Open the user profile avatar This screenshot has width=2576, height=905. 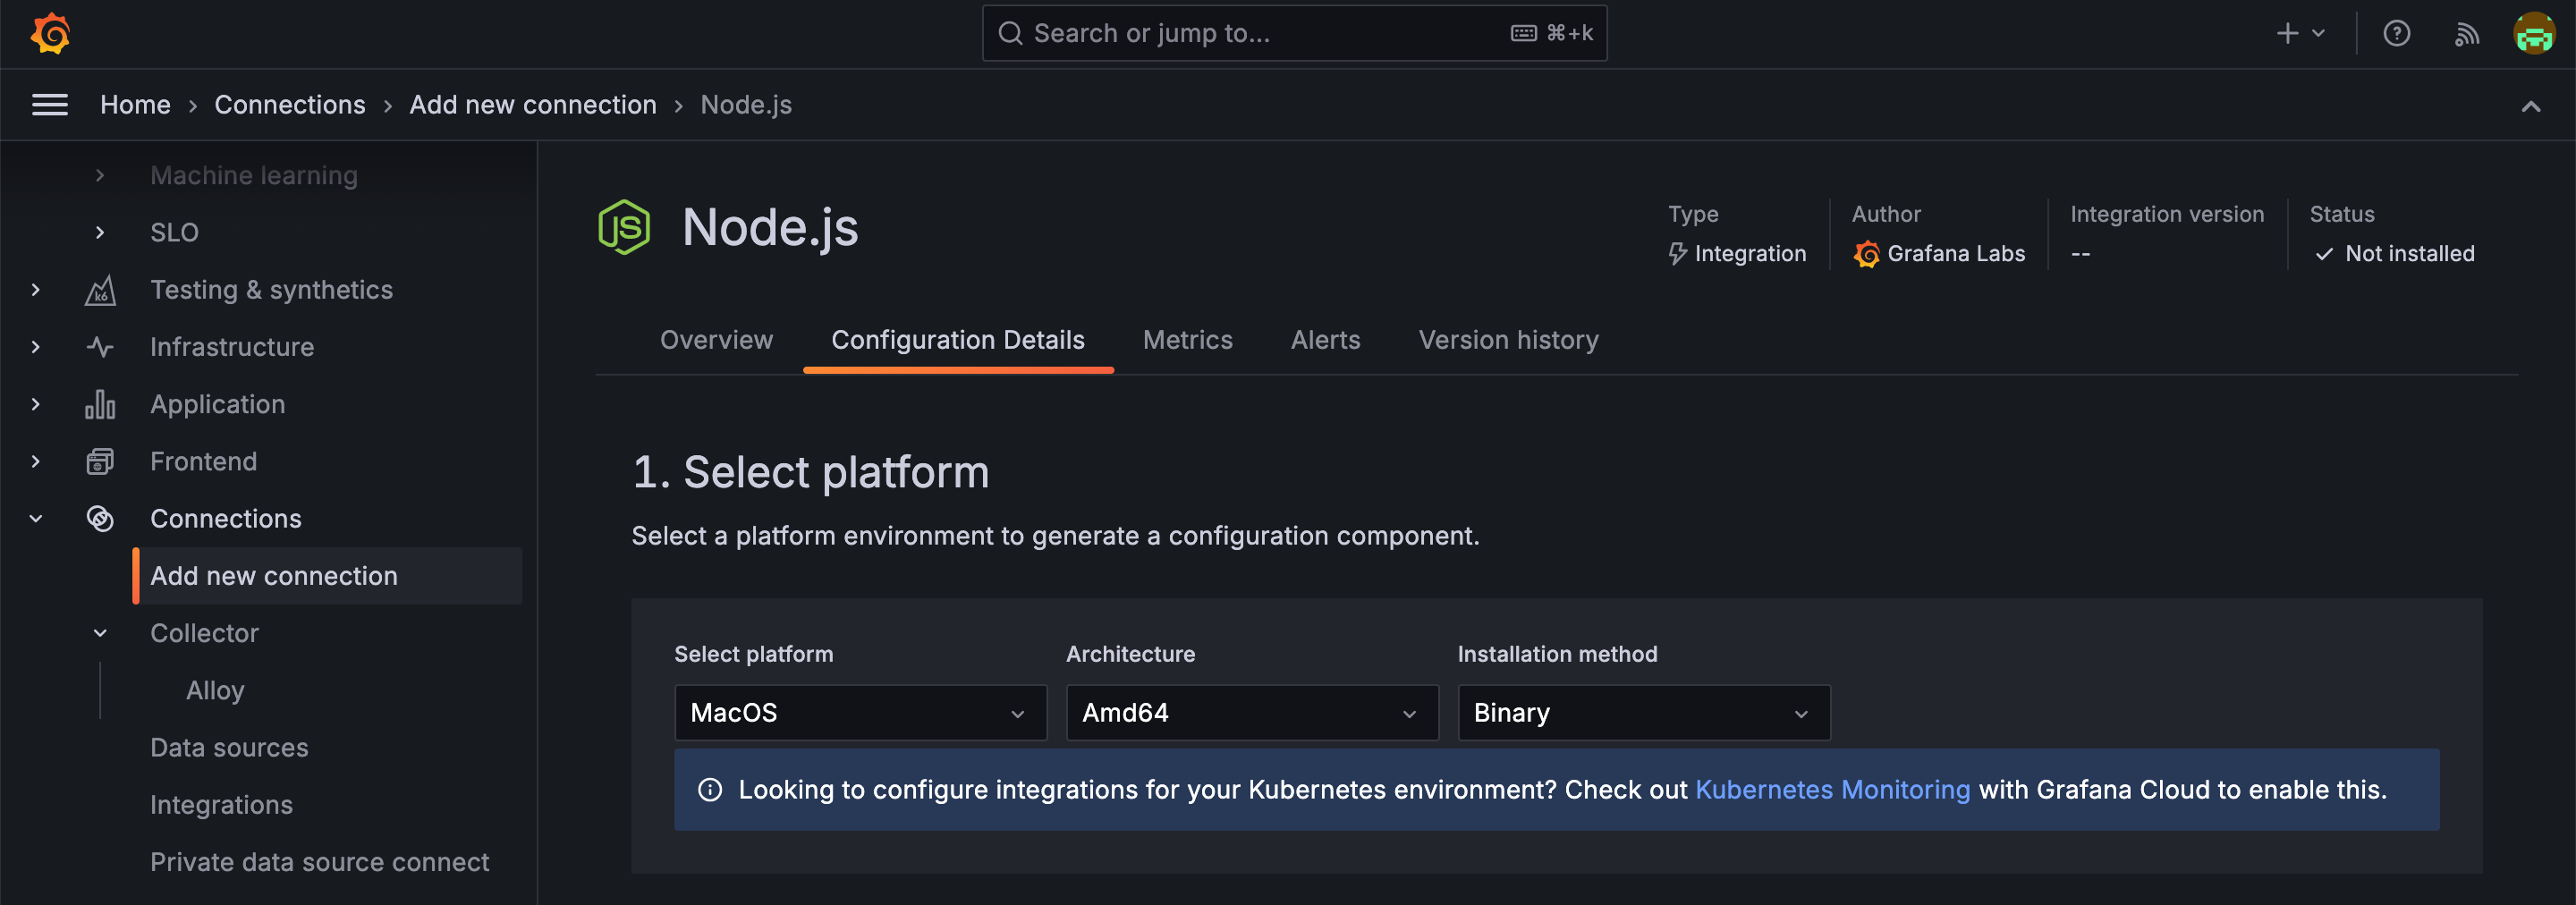click(2534, 33)
